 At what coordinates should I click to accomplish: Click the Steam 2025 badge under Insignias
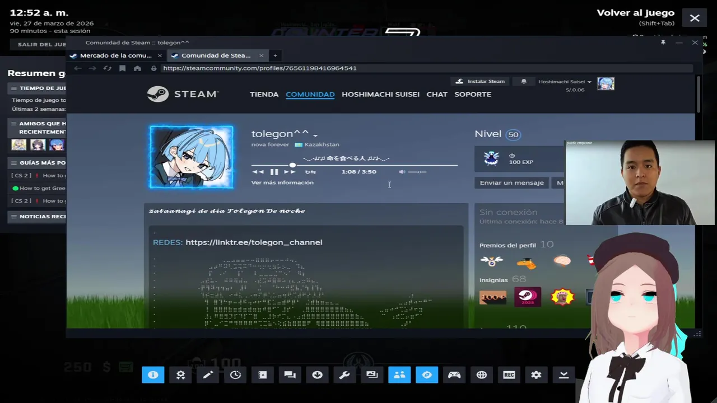[x=528, y=297]
